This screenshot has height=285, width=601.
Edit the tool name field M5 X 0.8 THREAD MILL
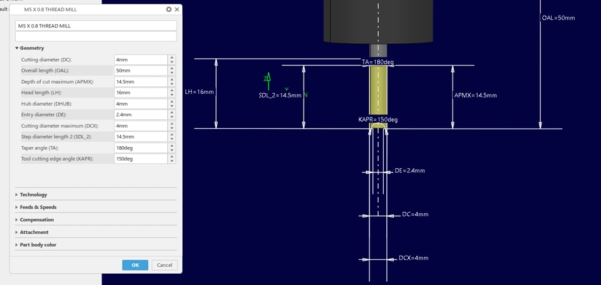coord(96,26)
